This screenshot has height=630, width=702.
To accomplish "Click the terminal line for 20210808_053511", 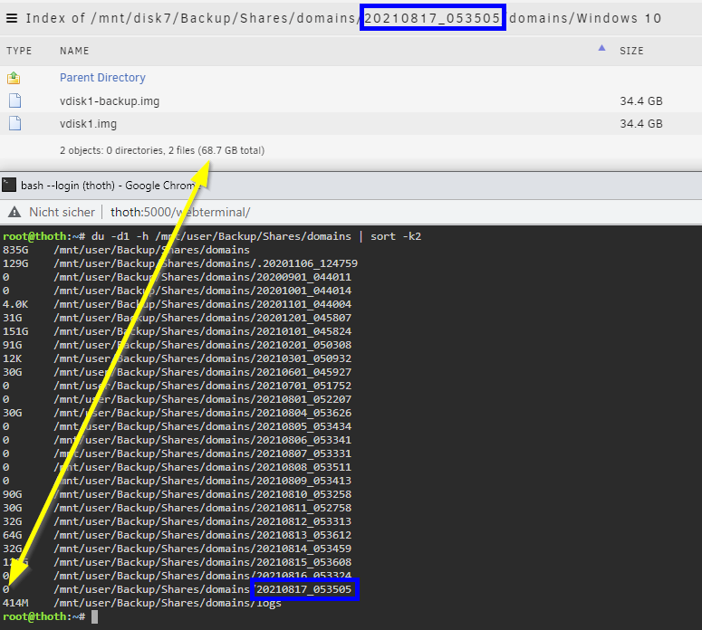I will point(177,467).
